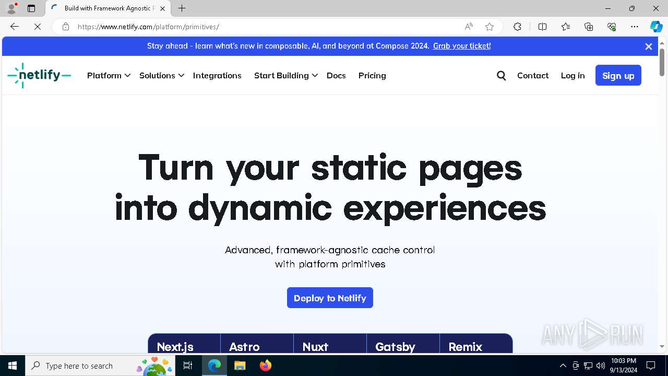Open Read aloud icon in address bar
This screenshot has width=668, height=376.
(x=469, y=27)
